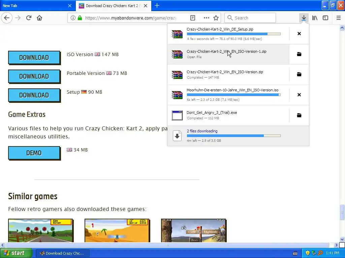345x258 pixels.
Task: Download the ISO Version 147 MB
Action: (x=34, y=57)
